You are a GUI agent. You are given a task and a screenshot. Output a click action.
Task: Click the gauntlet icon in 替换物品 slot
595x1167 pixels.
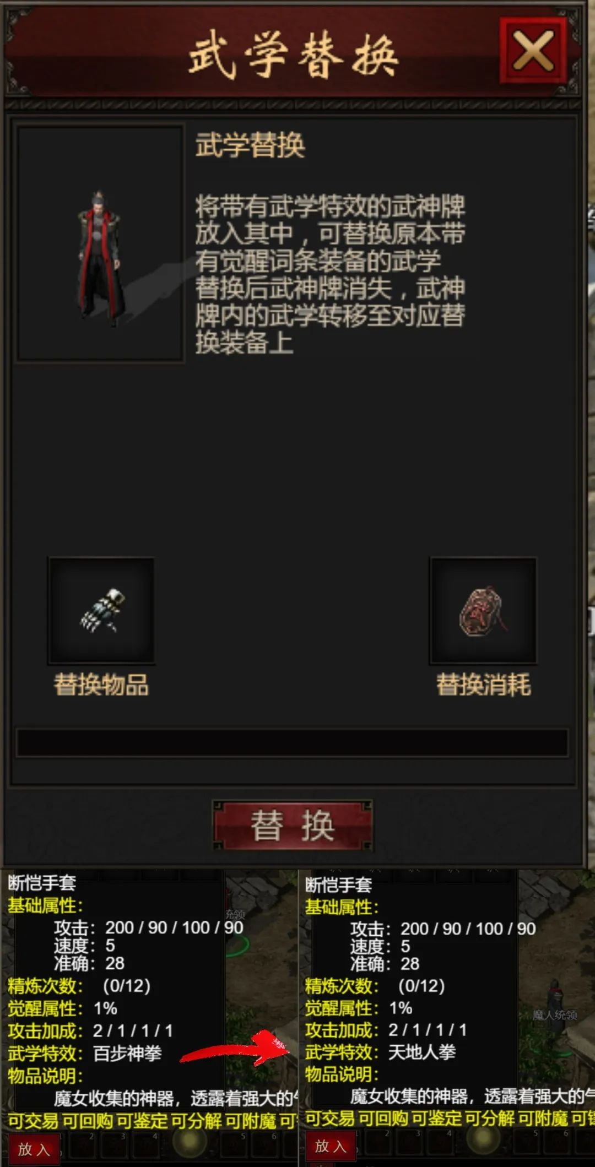[101, 611]
